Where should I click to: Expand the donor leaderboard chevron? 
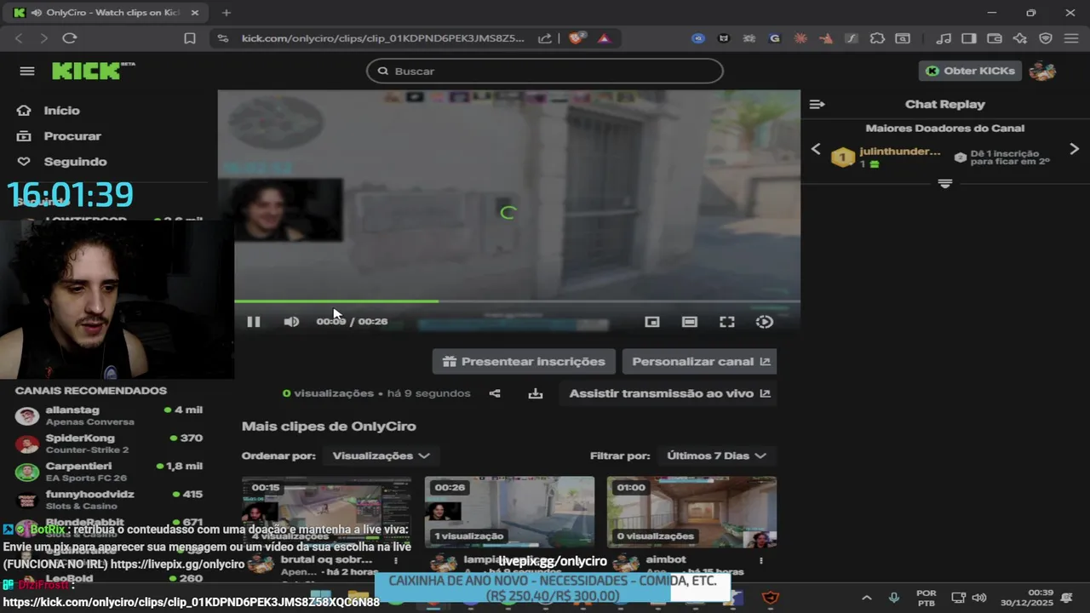pyautogui.click(x=945, y=184)
